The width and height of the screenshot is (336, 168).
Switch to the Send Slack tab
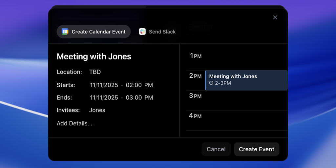tap(157, 32)
